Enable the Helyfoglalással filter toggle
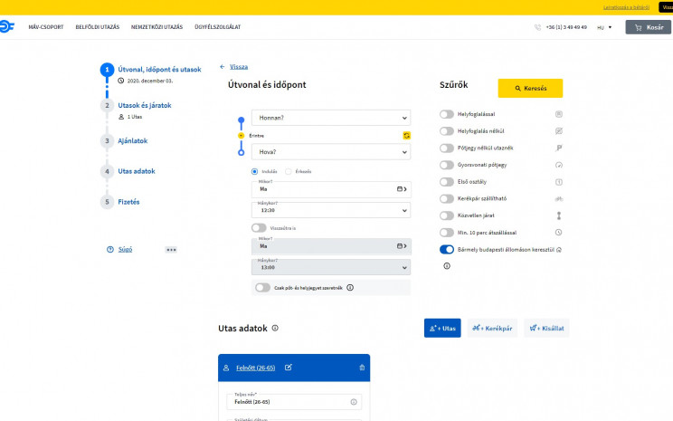The width and height of the screenshot is (673, 421). pyautogui.click(x=446, y=114)
